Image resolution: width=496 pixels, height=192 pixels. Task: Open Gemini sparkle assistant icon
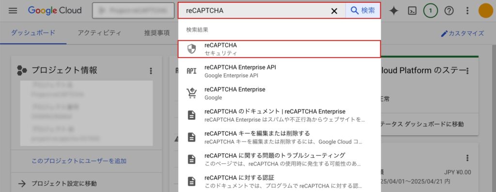click(x=393, y=11)
